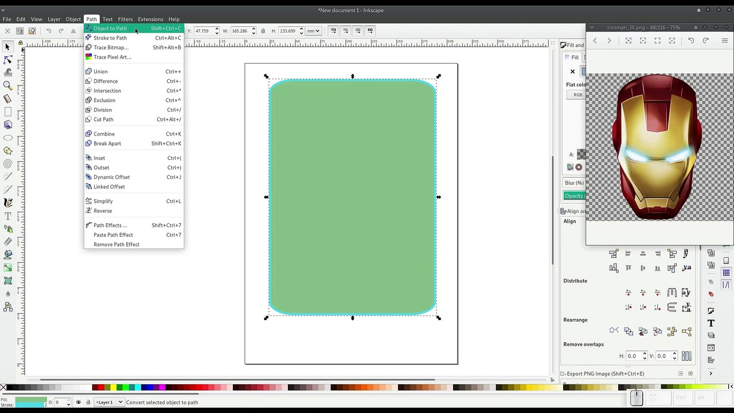The image size is (734, 413).
Task: Select Trace Bitmap from Path menu
Action: [x=134, y=48]
